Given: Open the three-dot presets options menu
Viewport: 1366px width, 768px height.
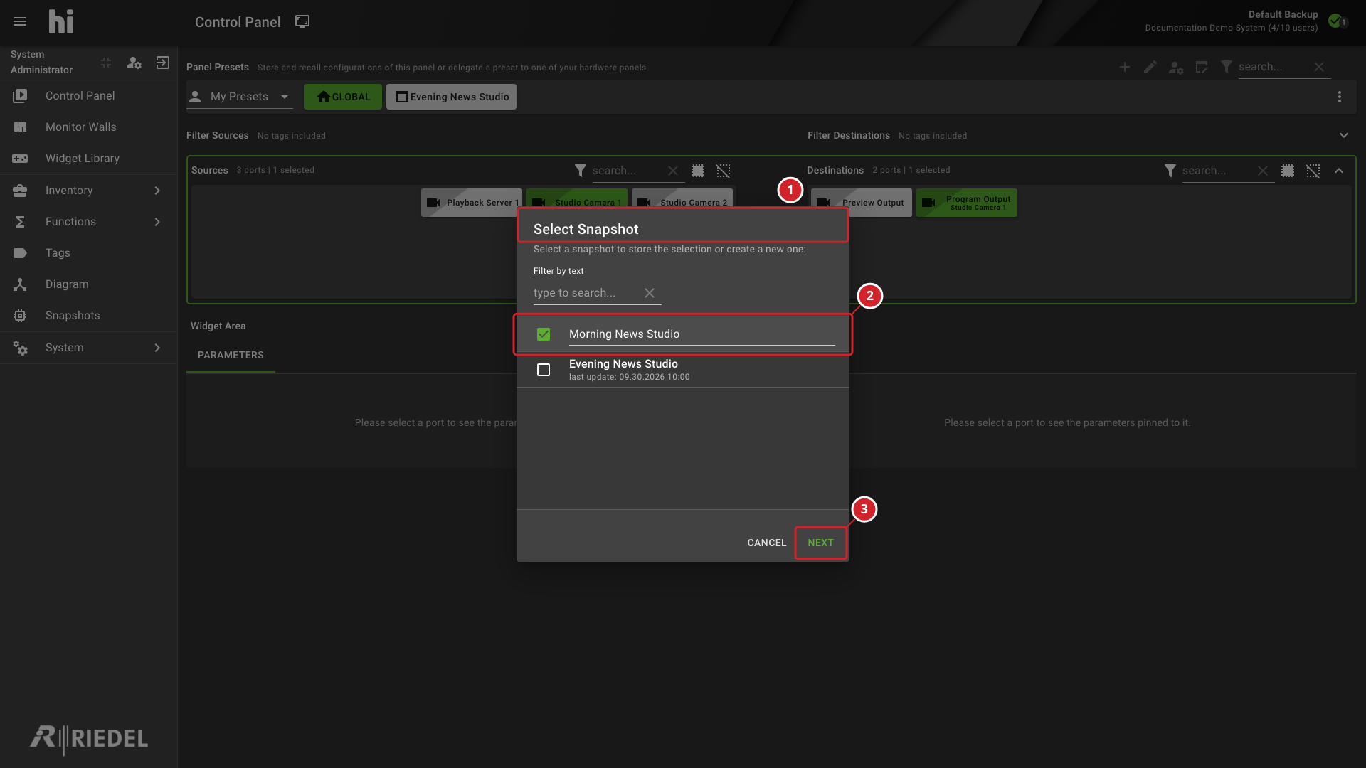Looking at the screenshot, I should 1340,97.
